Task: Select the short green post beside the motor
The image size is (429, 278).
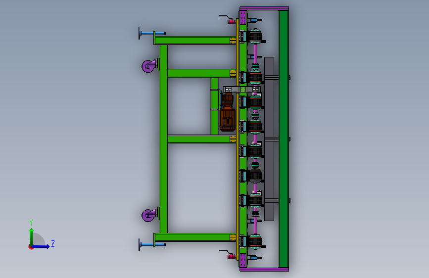Action: pos(215,106)
